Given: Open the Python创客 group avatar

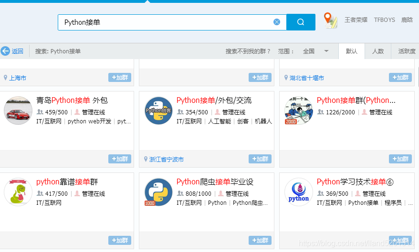Looking at the screenshot, I should pos(158,111).
